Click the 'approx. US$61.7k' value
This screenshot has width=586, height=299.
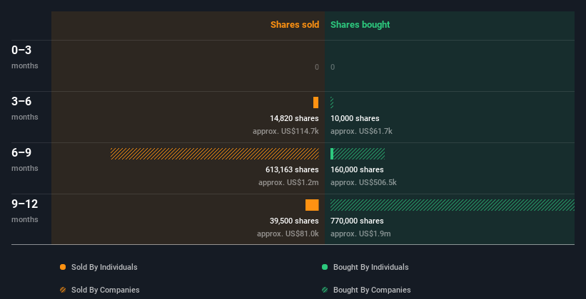(361, 131)
